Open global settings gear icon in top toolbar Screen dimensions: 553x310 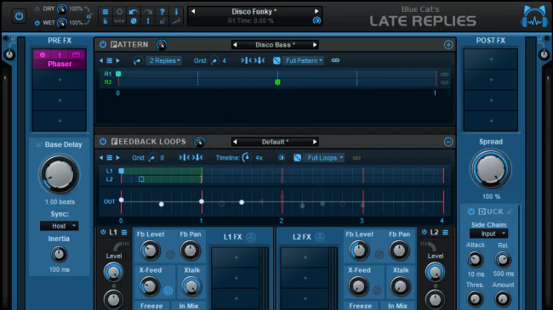click(x=120, y=12)
